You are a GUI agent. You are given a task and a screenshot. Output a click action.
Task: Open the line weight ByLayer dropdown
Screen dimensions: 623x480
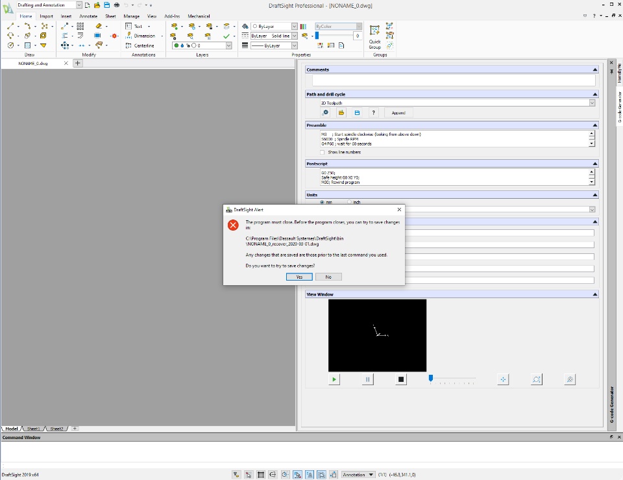click(x=295, y=45)
